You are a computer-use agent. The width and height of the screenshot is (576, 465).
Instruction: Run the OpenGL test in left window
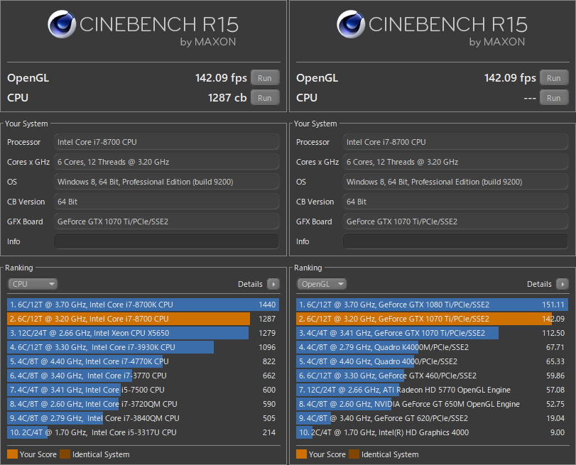pos(265,78)
